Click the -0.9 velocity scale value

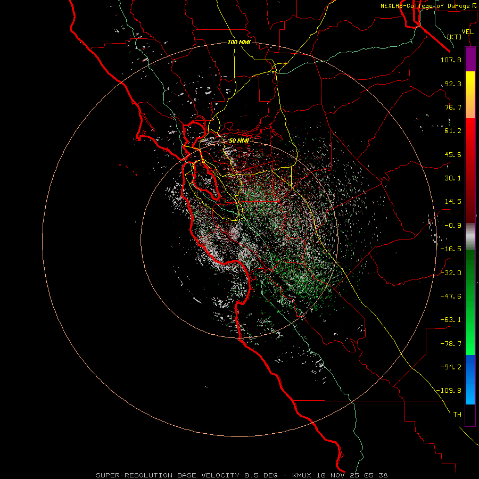click(x=453, y=226)
